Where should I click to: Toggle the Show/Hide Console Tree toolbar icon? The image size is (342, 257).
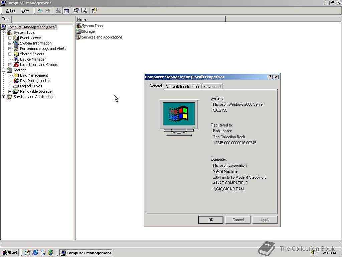(x=66, y=10)
